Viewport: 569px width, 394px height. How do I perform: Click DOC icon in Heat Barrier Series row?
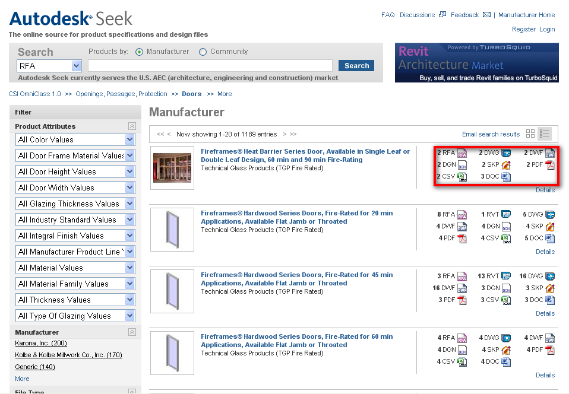click(505, 177)
